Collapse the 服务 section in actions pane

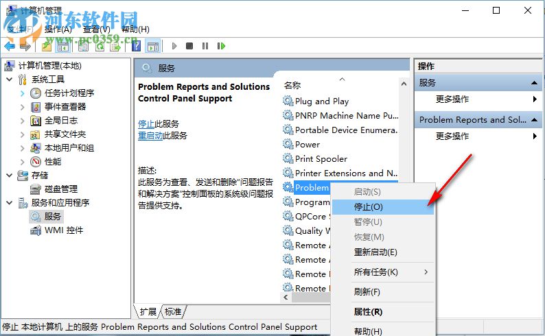pyautogui.click(x=534, y=82)
